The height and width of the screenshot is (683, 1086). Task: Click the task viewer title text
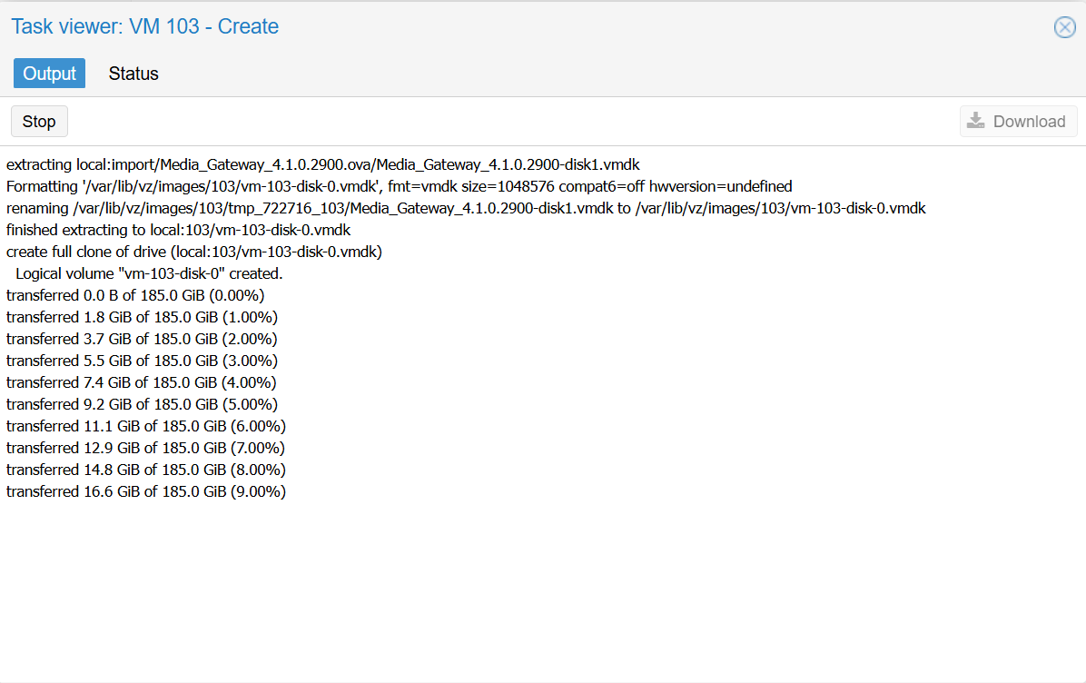pyautogui.click(x=144, y=26)
